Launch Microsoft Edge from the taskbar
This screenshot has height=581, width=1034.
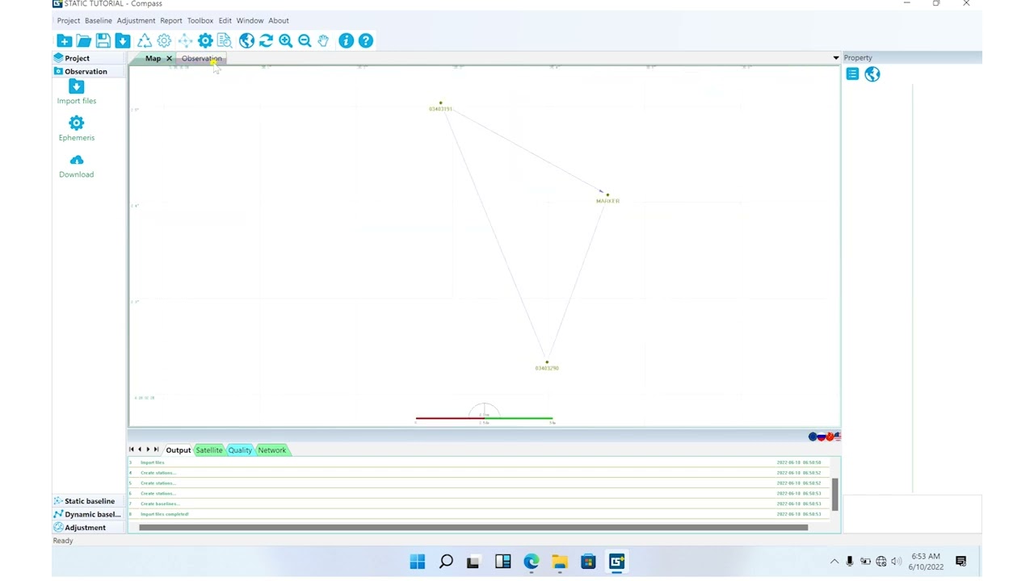point(531,562)
